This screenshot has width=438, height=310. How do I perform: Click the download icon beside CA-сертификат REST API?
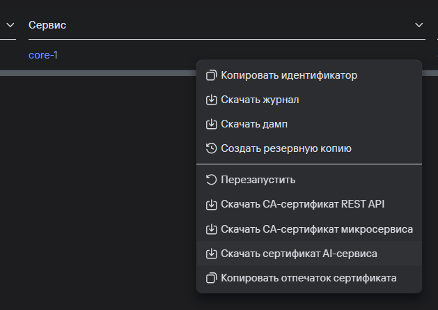point(211,205)
